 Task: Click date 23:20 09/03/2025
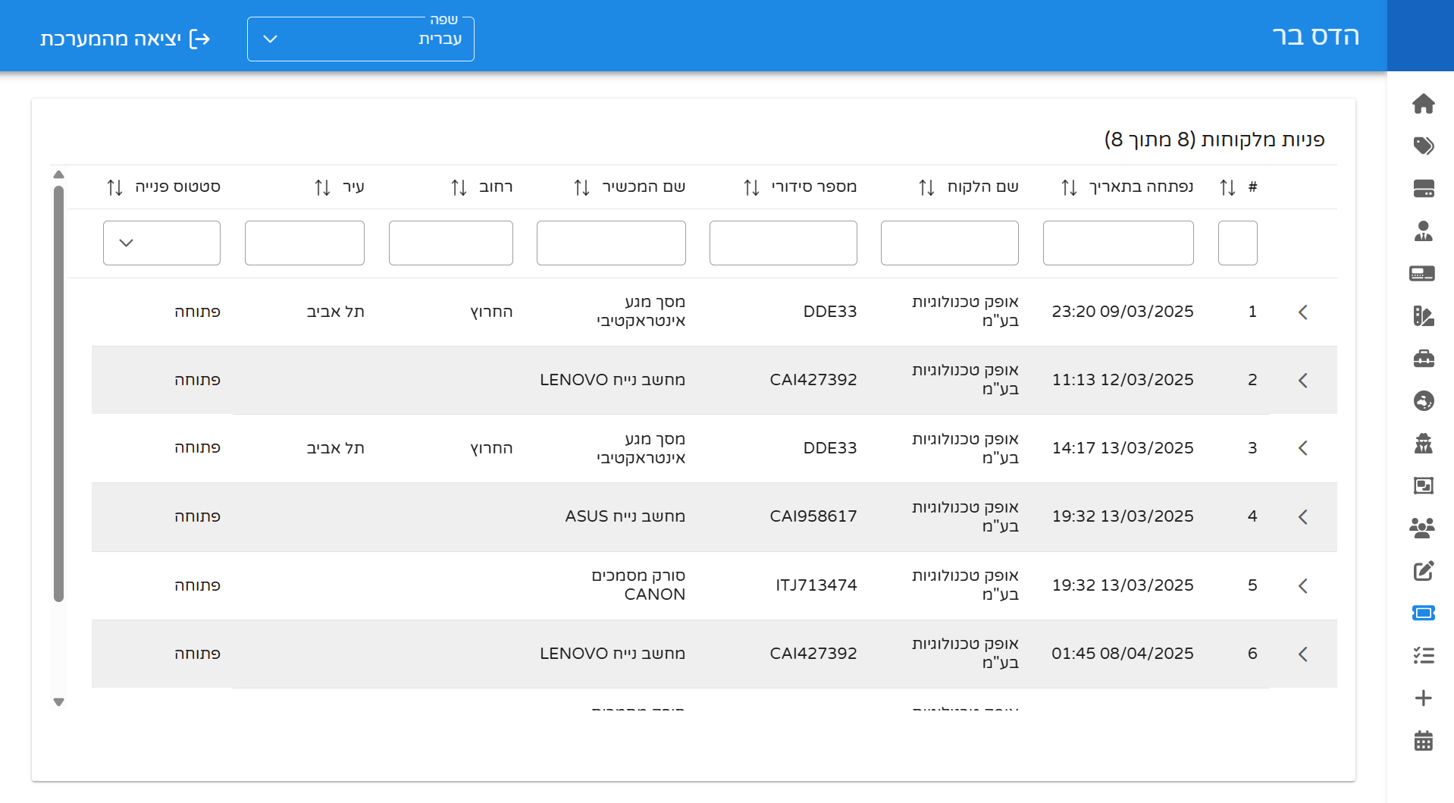click(x=1123, y=312)
